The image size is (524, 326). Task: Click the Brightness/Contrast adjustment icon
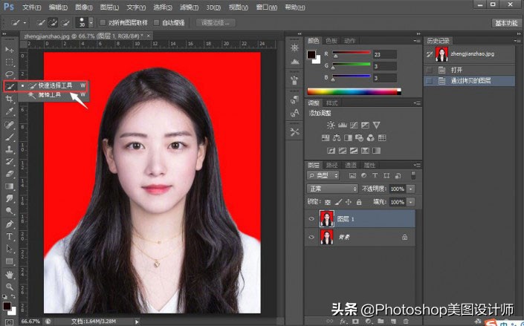pyautogui.click(x=331, y=125)
